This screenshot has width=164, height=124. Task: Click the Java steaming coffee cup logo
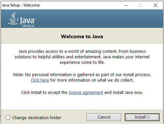tap(13, 18)
